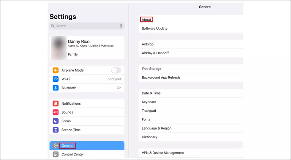The image size is (291, 160).
Task: Select the Bluetooth icon in sidebar
Action: tap(56, 88)
